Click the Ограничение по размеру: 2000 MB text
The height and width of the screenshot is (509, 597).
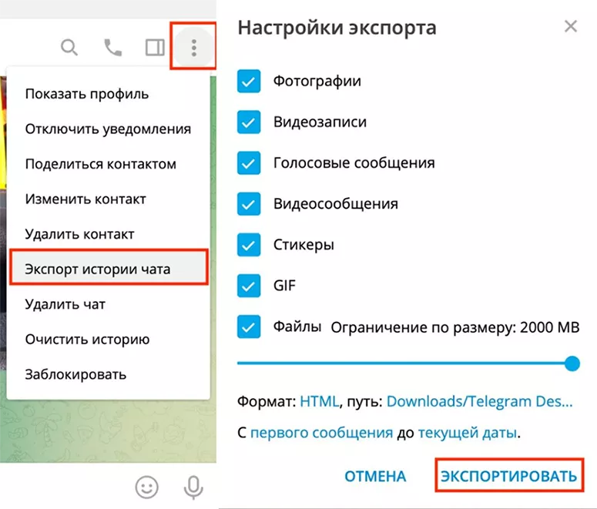[x=455, y=327]
